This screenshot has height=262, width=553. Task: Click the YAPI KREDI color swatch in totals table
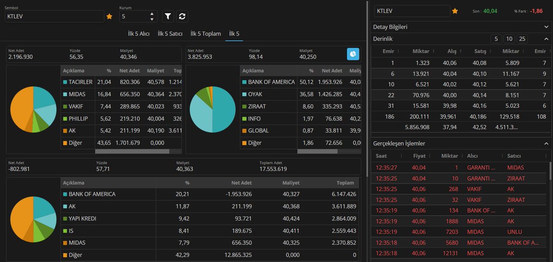point(65,218)
